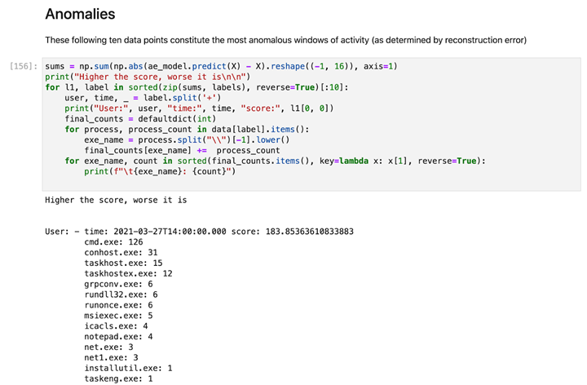Click the conhost.exe: 31 output line
Screen dimensions: 587x385
pyautogui.click(x=121, y=253)
